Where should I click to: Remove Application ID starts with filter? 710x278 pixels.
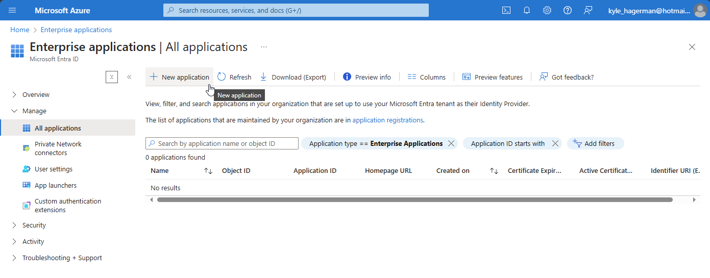tap(555, 143)
